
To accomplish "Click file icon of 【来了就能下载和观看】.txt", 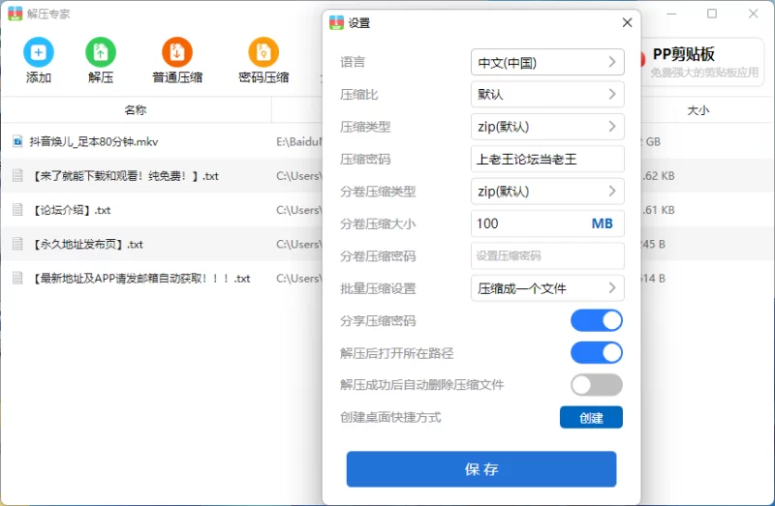I will click(17, 176).
